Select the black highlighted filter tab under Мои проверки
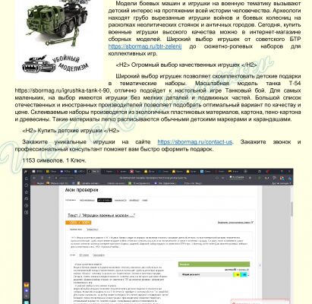The image size is (312, 304). (x=104, y=201)
